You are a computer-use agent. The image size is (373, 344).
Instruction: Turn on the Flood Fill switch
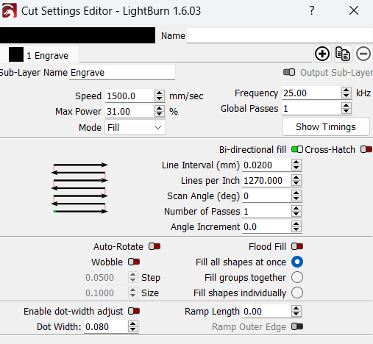click(x=297, y=246)
